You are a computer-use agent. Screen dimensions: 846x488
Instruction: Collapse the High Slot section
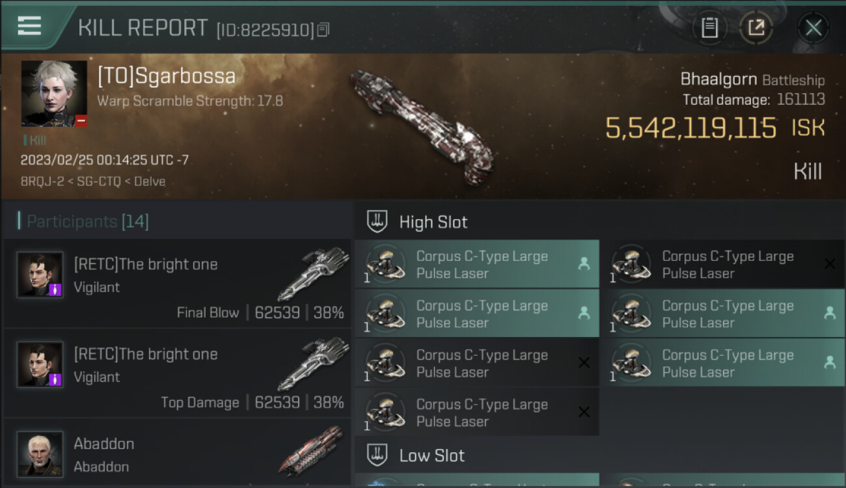coord(433,222)
